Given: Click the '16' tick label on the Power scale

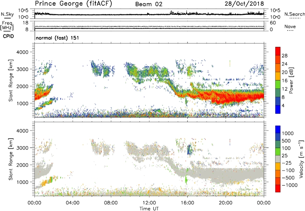Looking at the screenshot, I should 284,81.
